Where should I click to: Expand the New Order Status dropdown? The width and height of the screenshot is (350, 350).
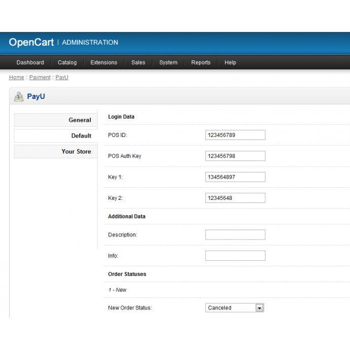(x=235, y=308)
